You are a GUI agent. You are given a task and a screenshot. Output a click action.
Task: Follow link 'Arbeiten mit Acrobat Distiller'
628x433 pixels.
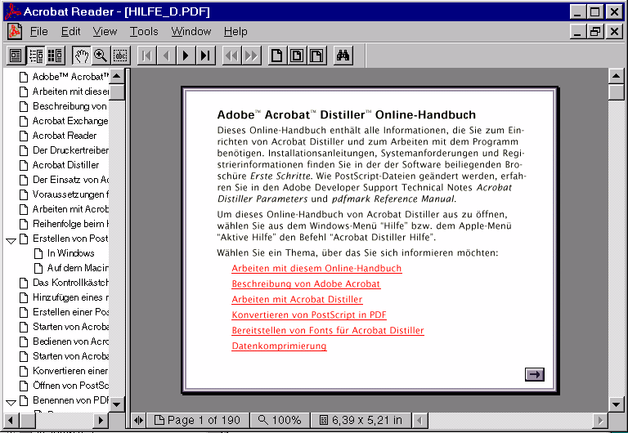point(297,299)
